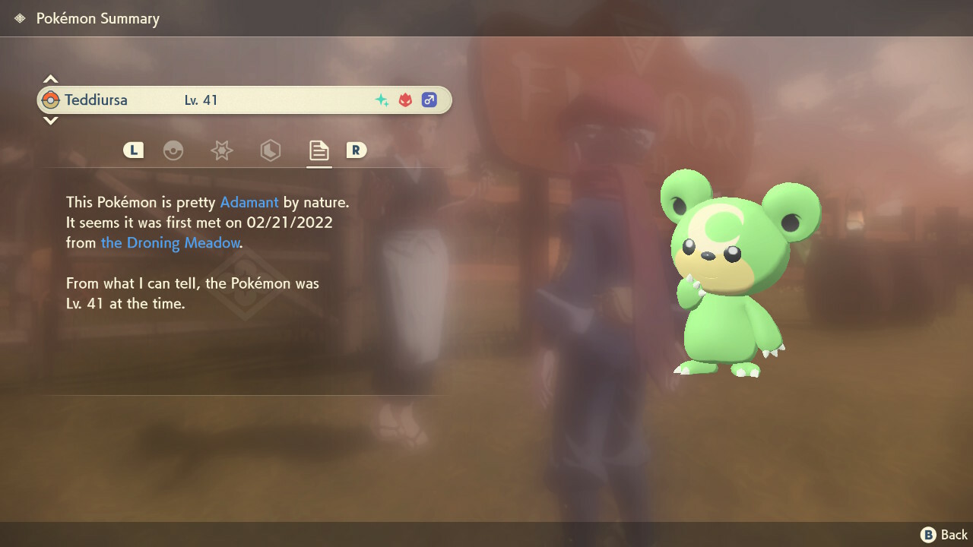Click the diamond icon beside Pokémon Summary
973x547 pixels.
pyautogui.click(x=20, y=18)
